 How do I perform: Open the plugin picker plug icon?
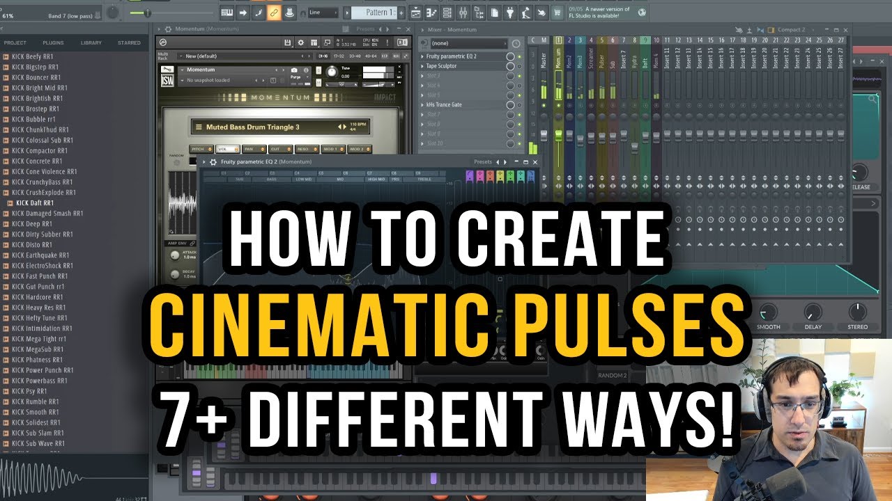coord(510,13)
